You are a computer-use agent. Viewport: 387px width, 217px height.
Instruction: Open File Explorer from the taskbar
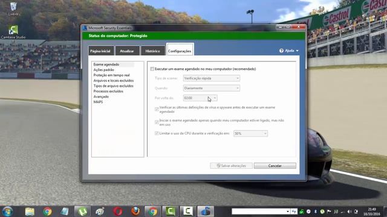click(x=30, y=212)
